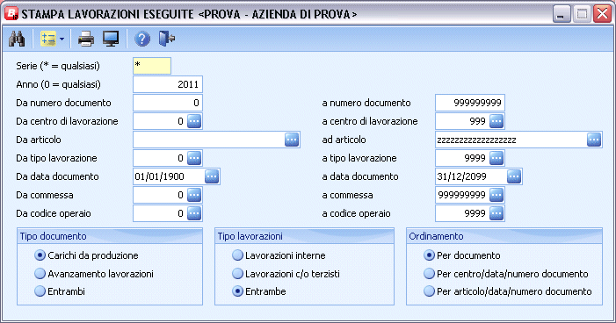
Task: Click the Anno field showing 2011
Action: pos(168,84)
